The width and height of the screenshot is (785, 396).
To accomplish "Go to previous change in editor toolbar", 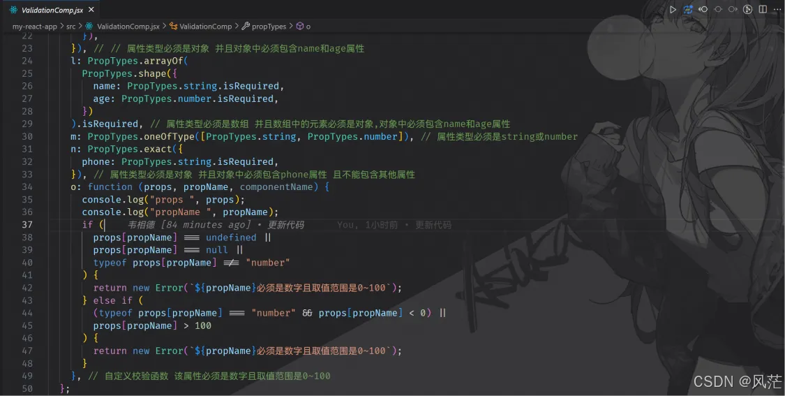I will tap(703, 10).
